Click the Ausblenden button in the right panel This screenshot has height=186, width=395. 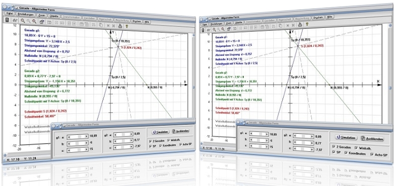372,139
